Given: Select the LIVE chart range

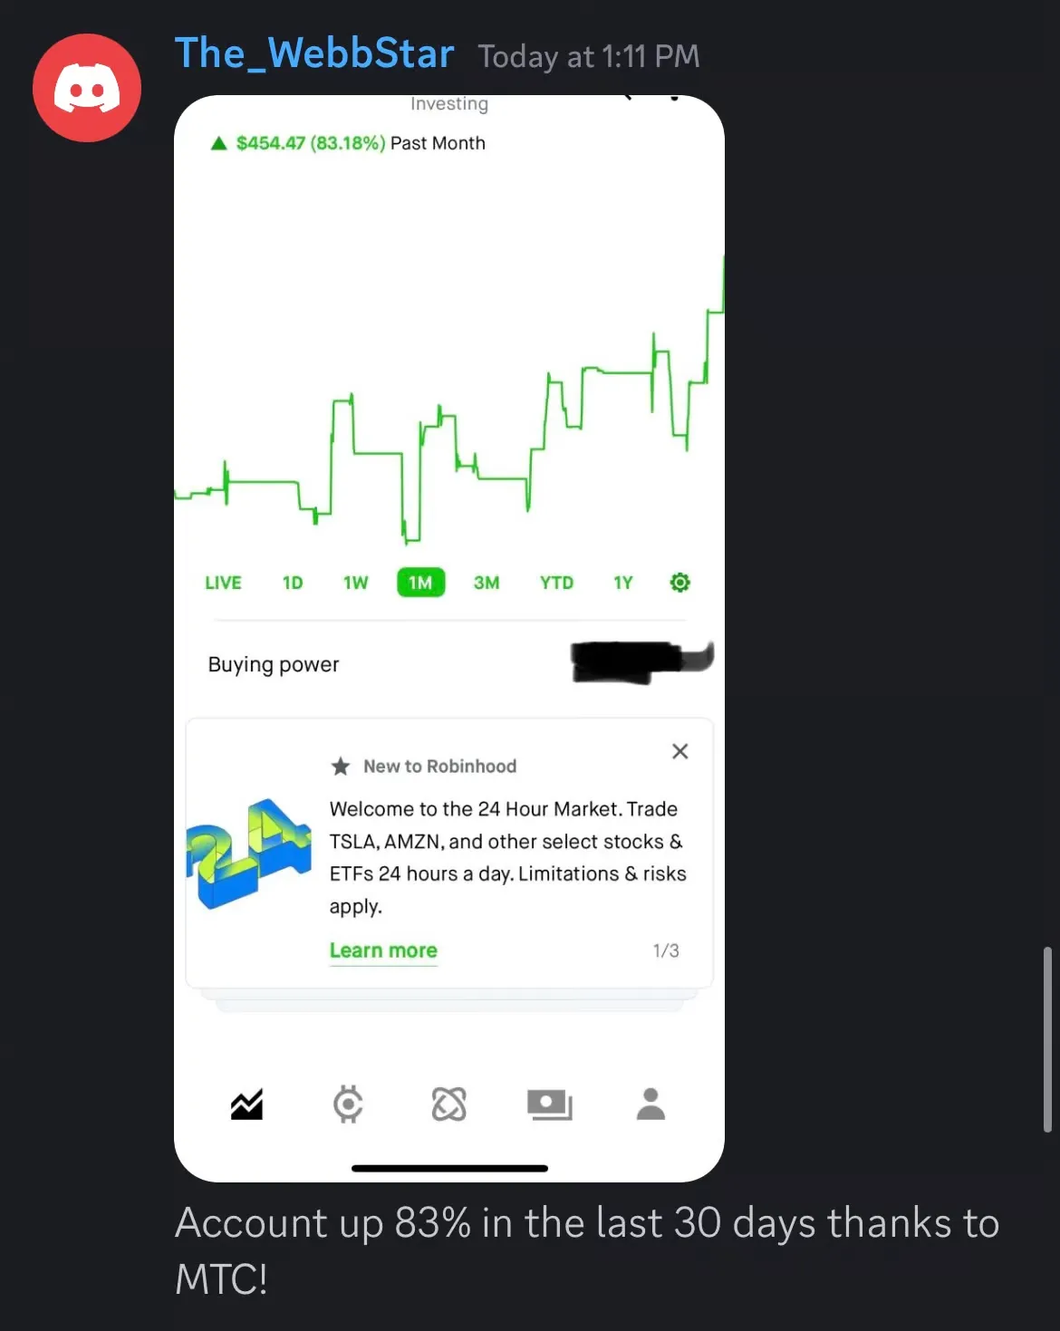Looking at the screenshot, I should [x=223, y=583].
